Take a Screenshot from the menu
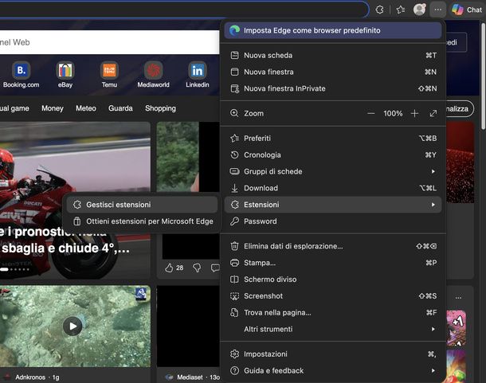The width and height of the screenshot is (486, 383). tap(333, 296)
